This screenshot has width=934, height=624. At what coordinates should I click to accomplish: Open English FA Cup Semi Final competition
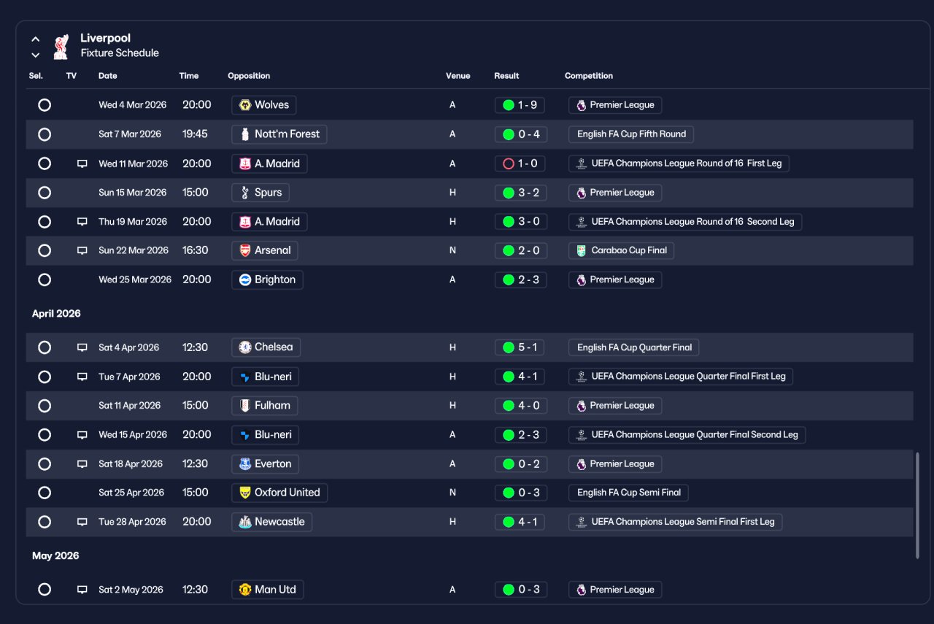pos(628,493)
